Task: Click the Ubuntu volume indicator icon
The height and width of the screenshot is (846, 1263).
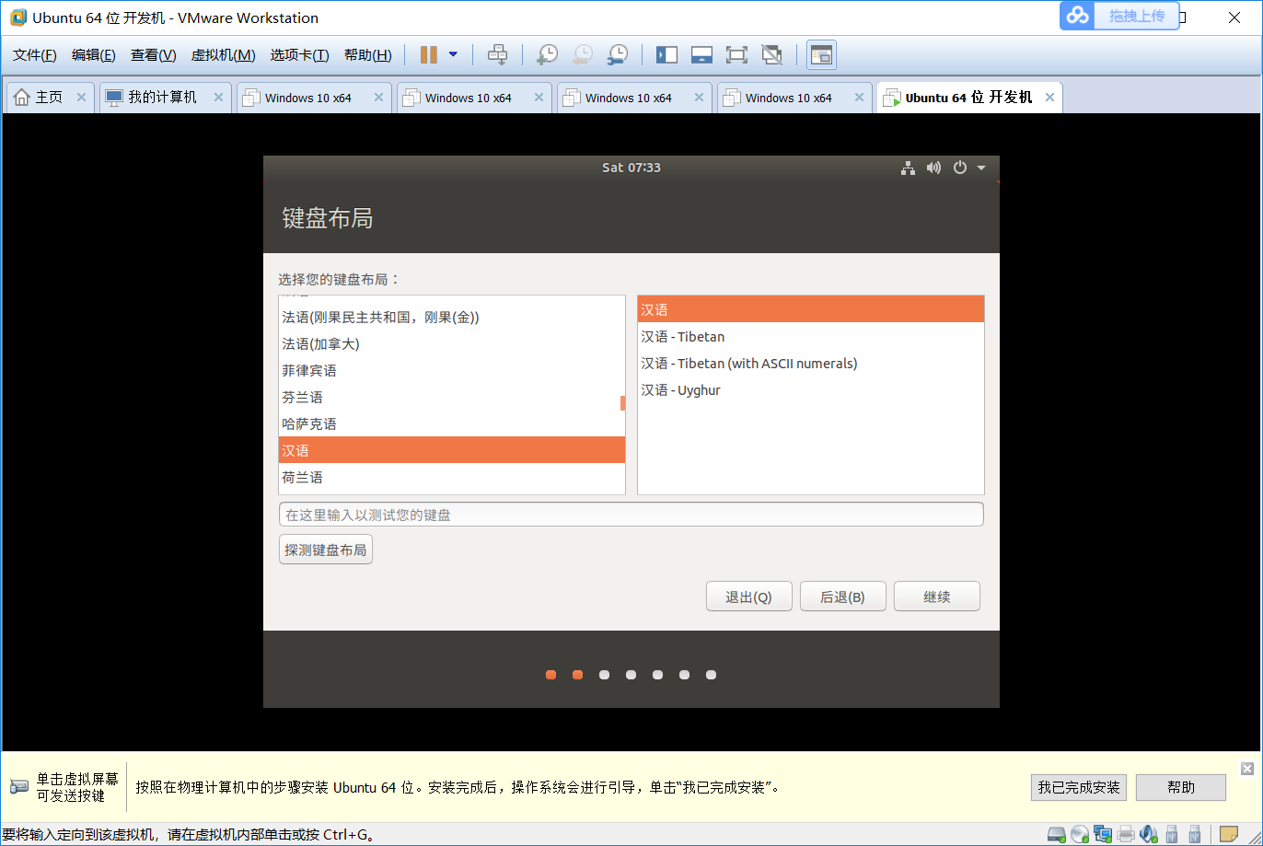Action: point(933,168)
